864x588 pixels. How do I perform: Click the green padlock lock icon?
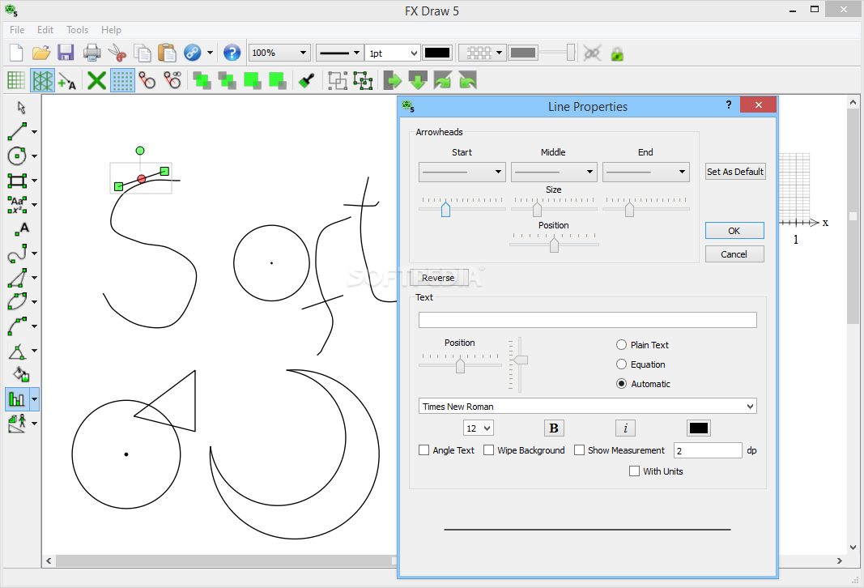coord(617,53)
